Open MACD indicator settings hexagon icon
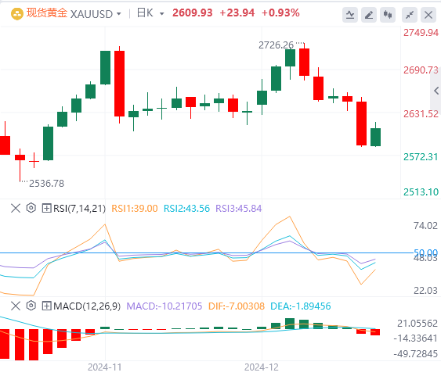This screenshot has width=441, height=376. (31, 306)
